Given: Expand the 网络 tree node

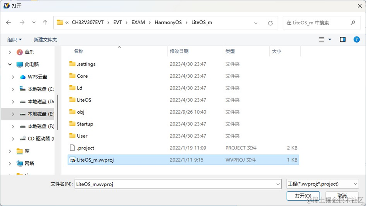Looking at the screenshot, I should pos(10,163).
